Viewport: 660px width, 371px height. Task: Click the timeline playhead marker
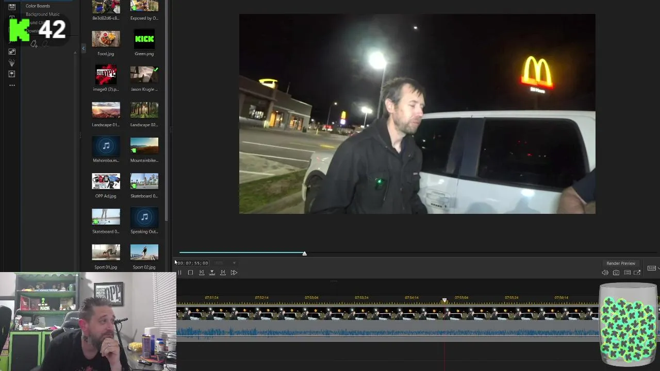[x=444, y=300]
